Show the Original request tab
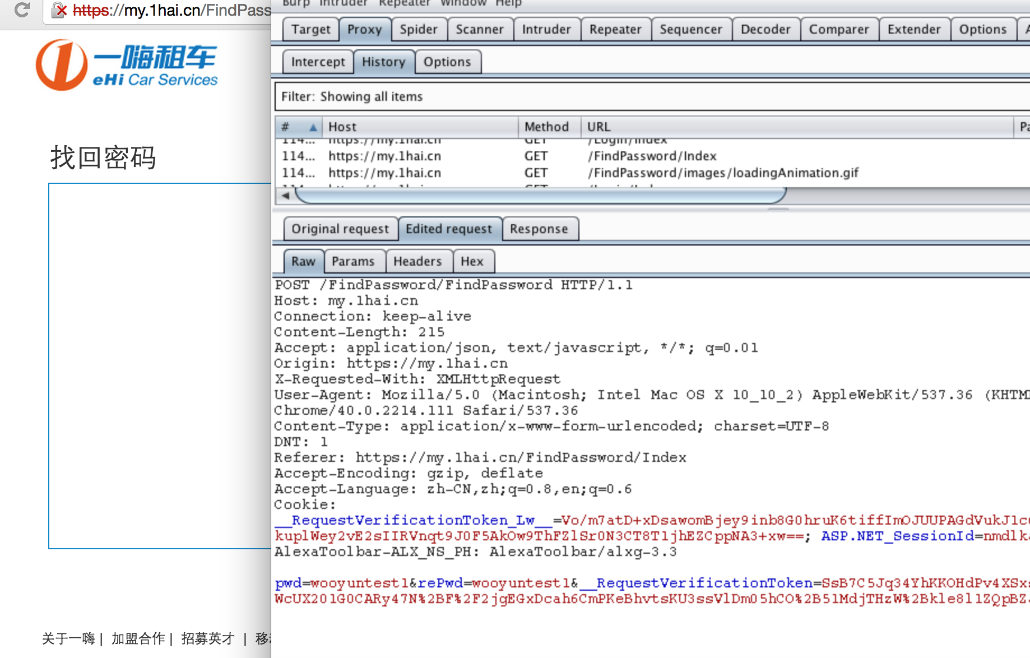Screen dimensions: 1030x658 pos(340,229)
